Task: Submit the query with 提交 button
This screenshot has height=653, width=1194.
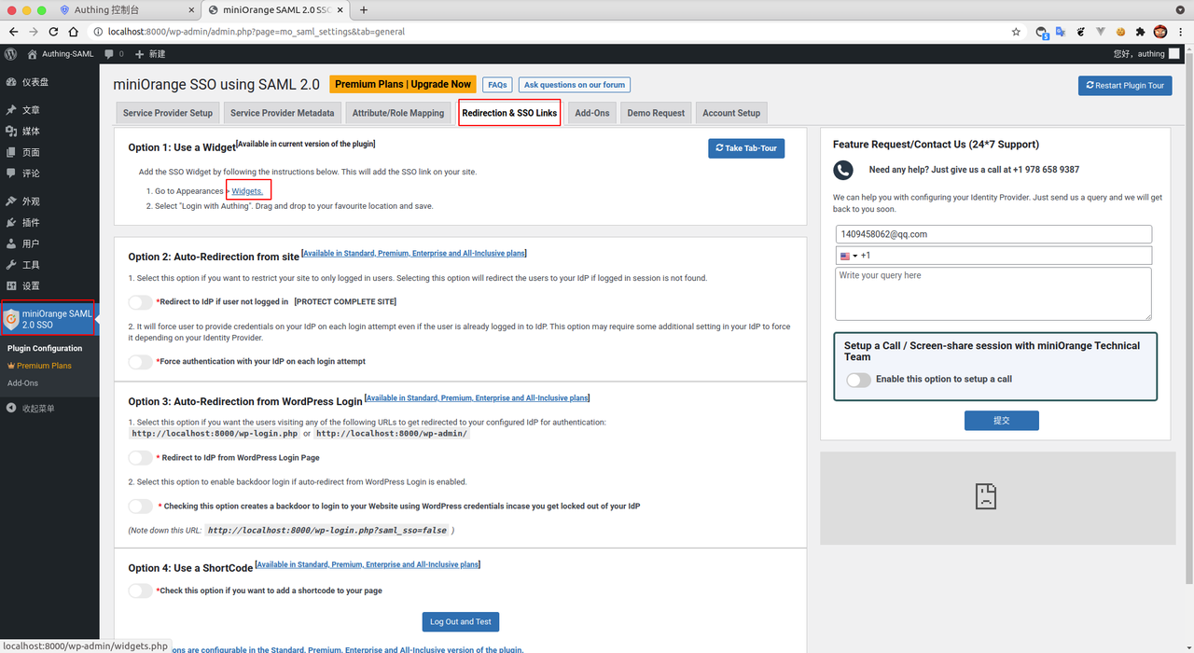Action: tap(1002, 421)
